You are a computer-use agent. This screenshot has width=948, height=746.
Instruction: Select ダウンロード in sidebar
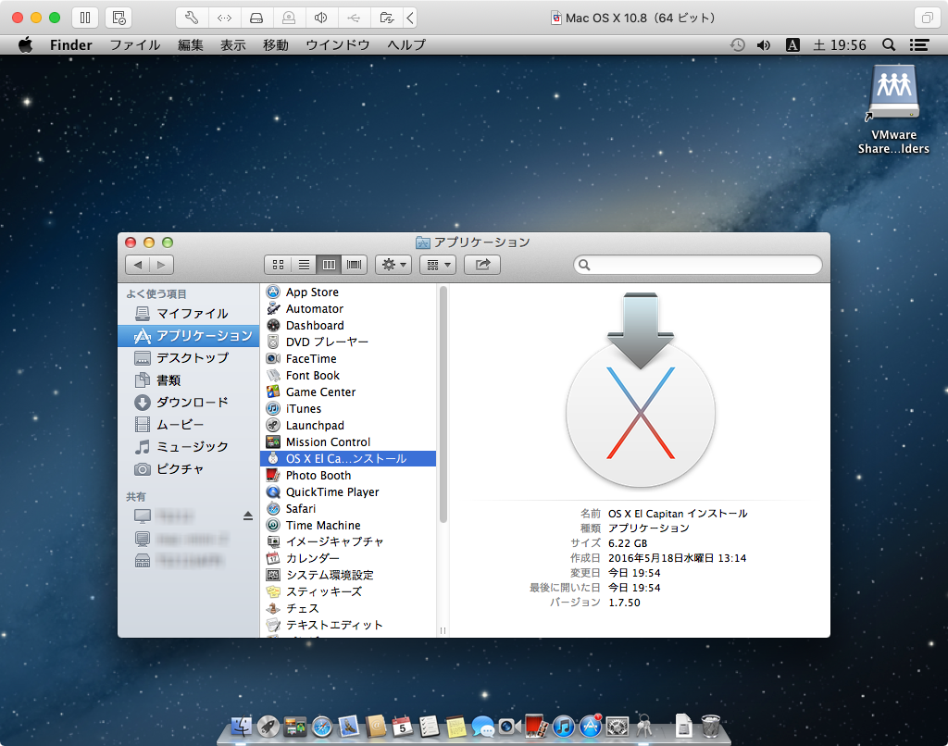coord(189,402)
